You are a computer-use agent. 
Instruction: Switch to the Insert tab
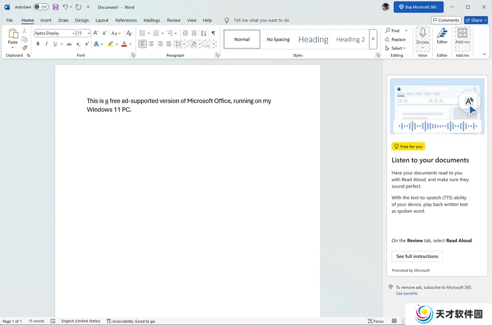(x=46, y=20)
